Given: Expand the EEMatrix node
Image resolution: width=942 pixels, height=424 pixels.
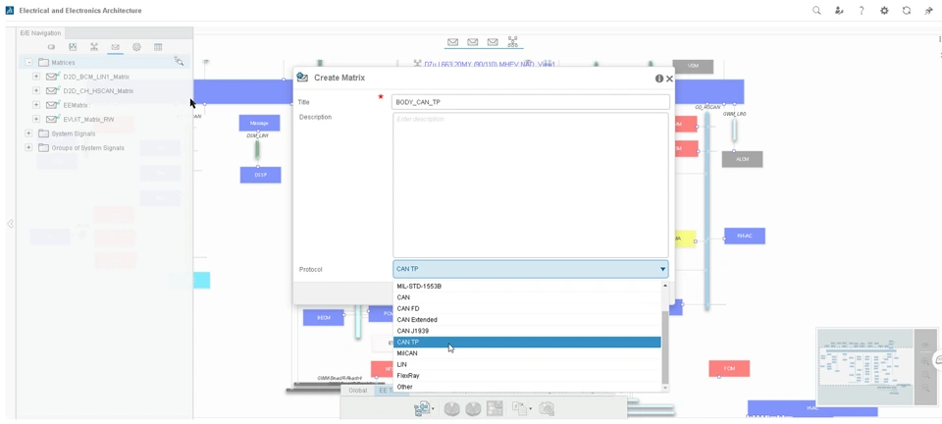Looking at the screenshot, I should (36, 104).
